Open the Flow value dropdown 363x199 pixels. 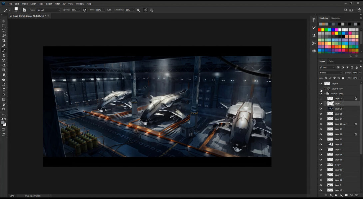click(104, 10)
